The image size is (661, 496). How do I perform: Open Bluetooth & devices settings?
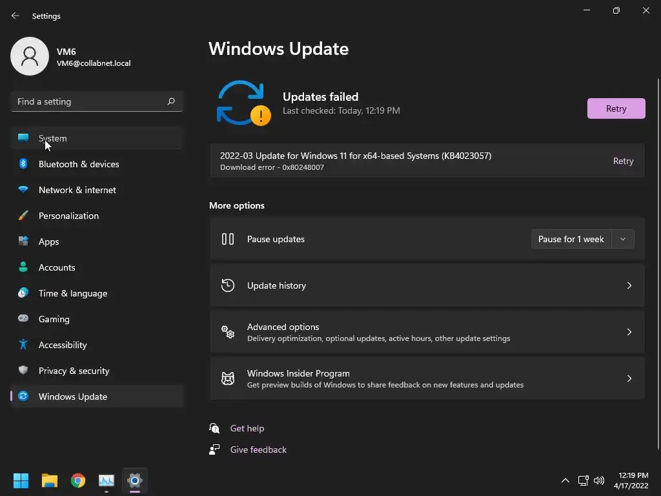(97, 164)
